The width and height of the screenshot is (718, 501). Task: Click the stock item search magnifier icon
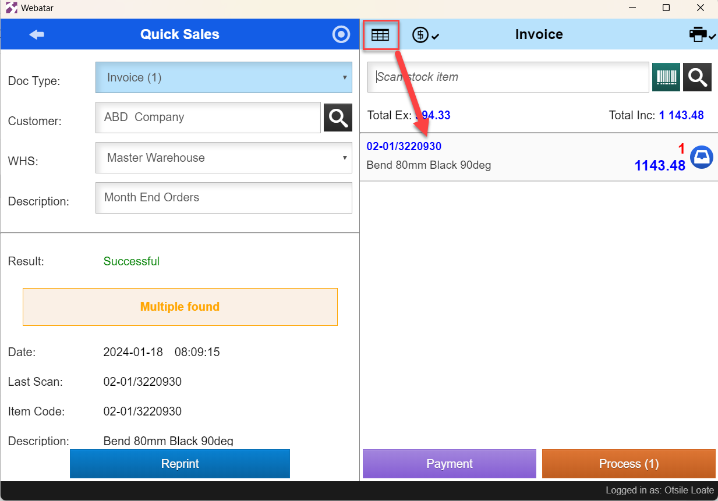tap(697, 77)
